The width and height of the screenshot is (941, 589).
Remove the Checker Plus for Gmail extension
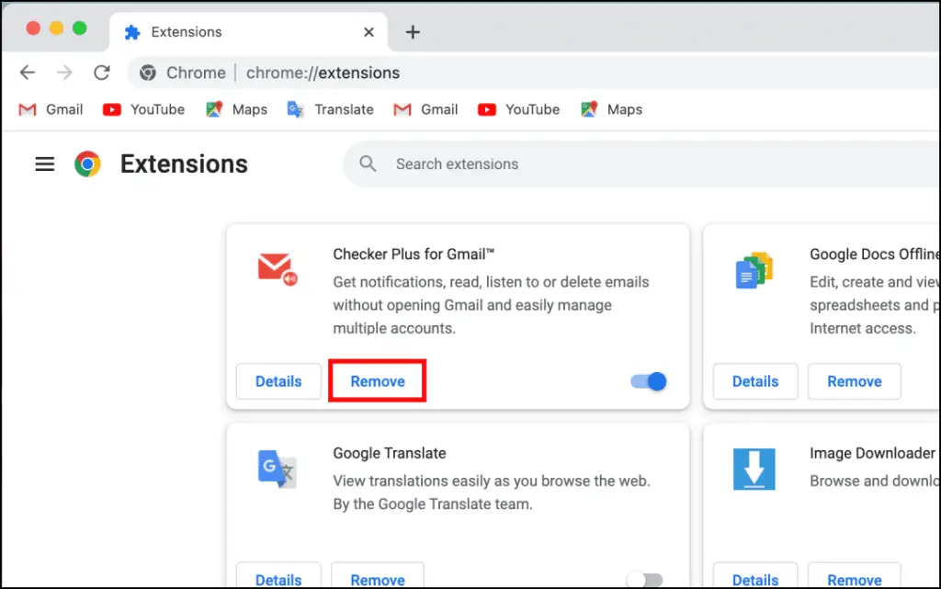coord(378,381)
